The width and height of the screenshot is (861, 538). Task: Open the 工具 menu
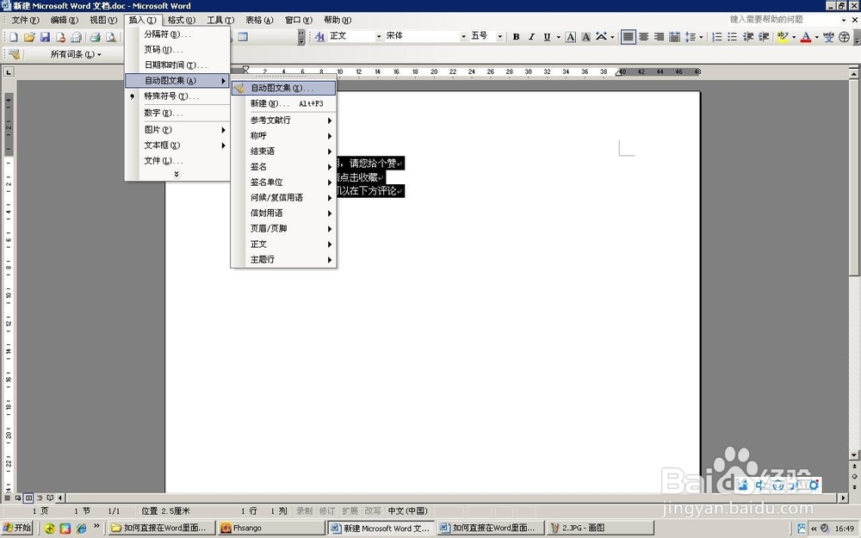click(x=220, y=20)
